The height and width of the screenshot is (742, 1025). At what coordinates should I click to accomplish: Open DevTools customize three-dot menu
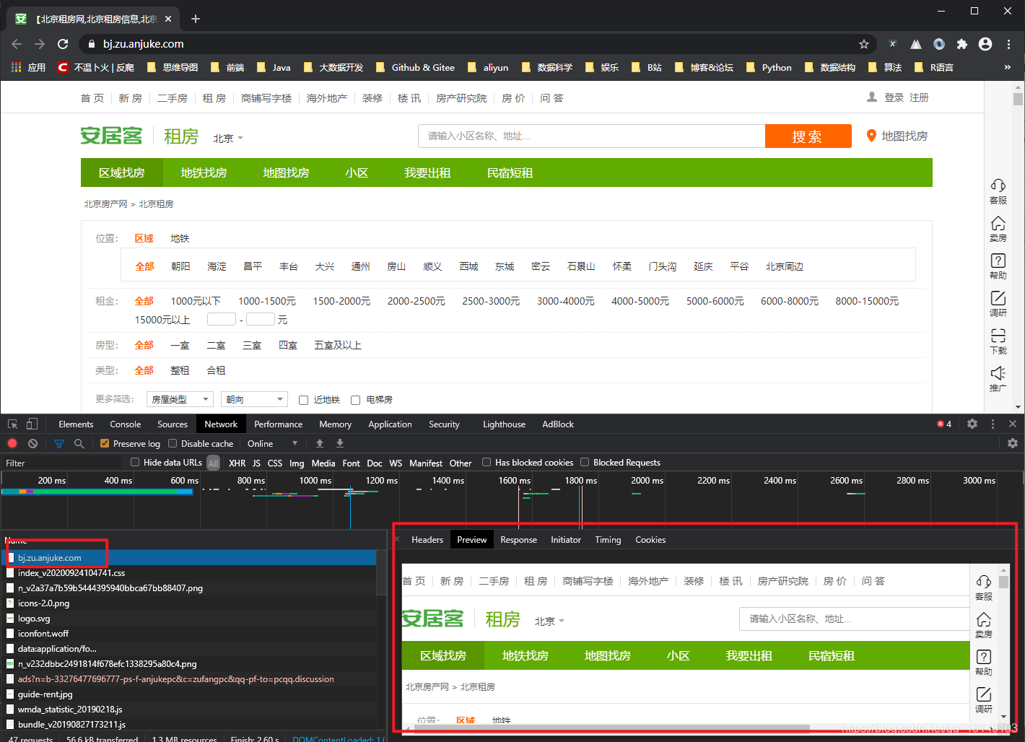pyautogui.click(x=993, y=424)
